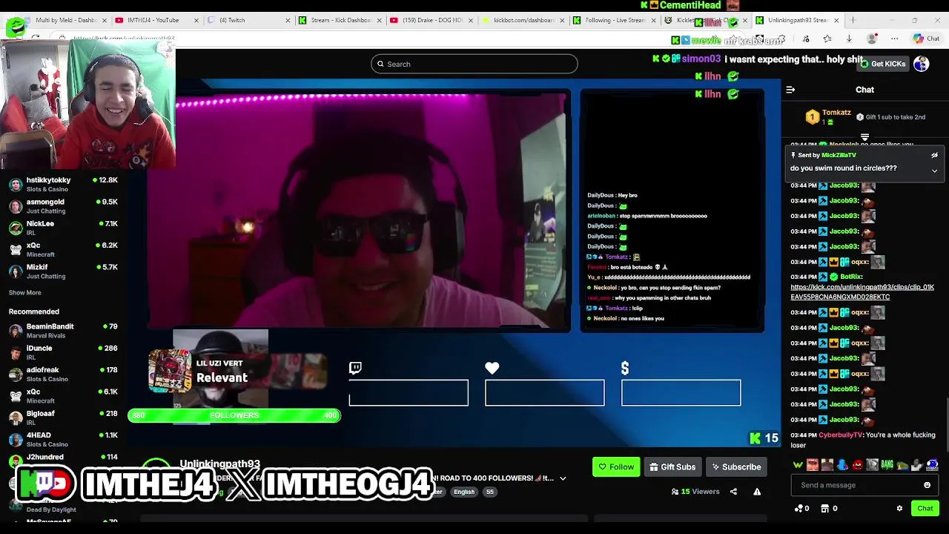Open adiofreak channel avatar in Recommended
The width and height of the screenshot is (949, 534).
click(16, 375)
